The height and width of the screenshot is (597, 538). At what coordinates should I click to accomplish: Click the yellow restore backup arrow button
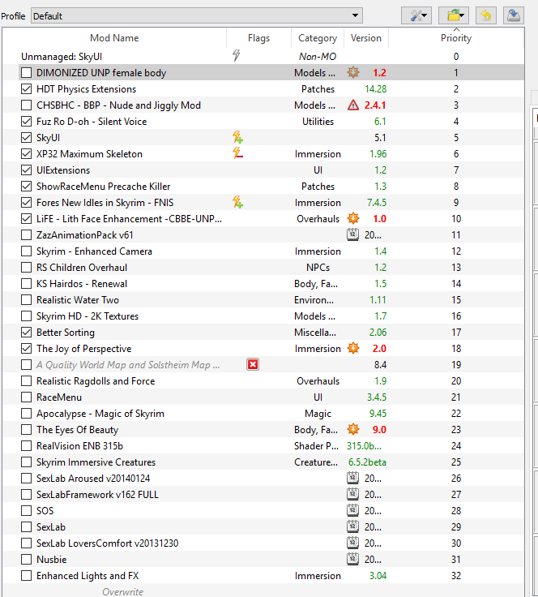point(485,15)
